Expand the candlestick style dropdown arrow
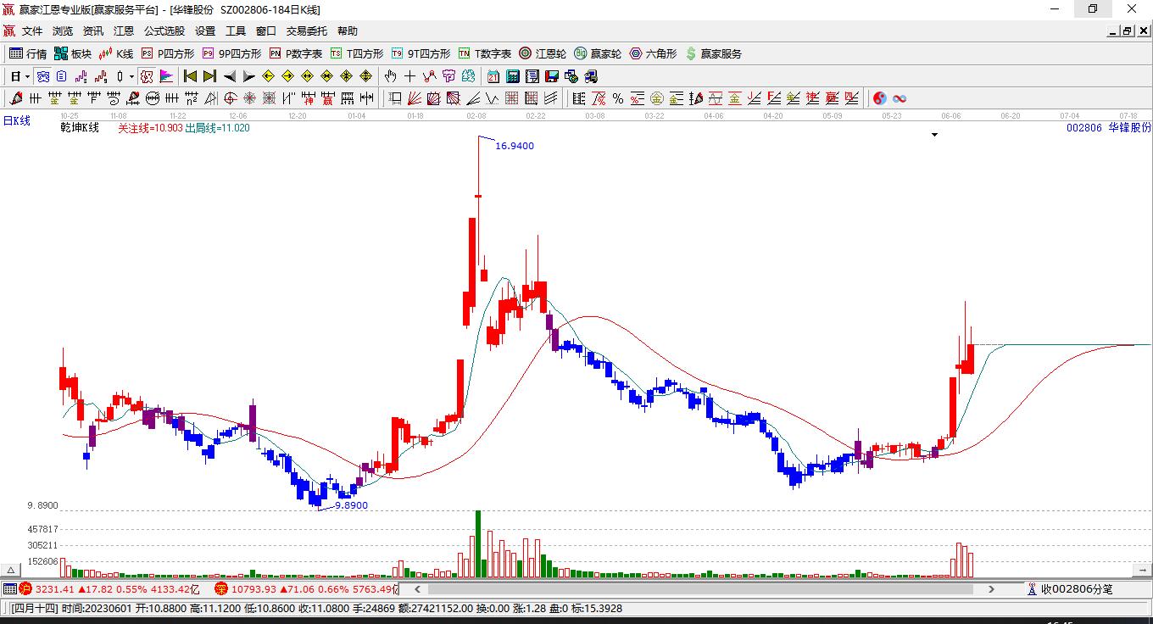The height and width of the screenshot is (624, 1153). point(131,76)
